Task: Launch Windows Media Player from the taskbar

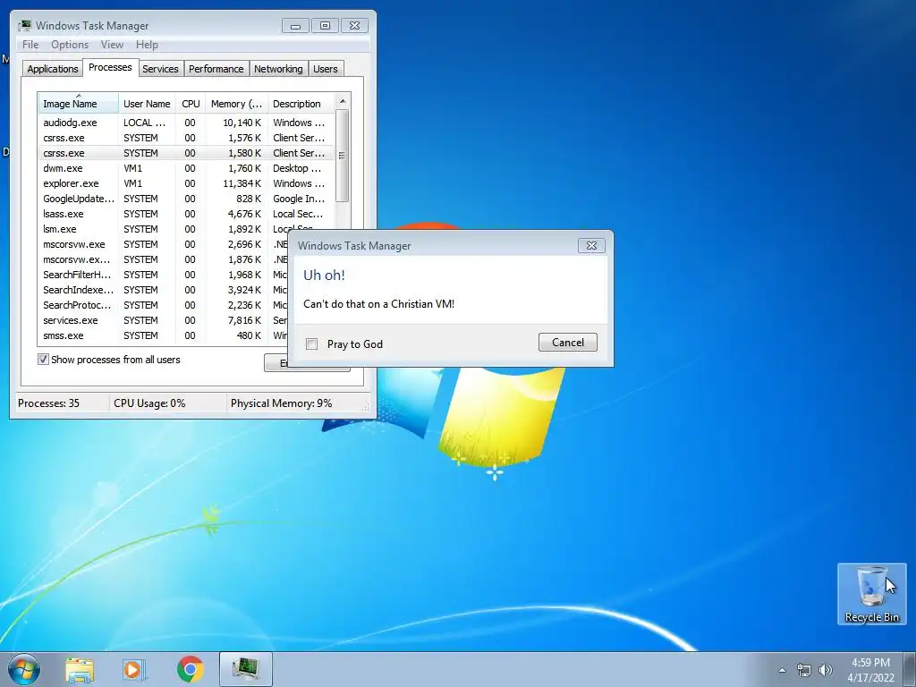Action: pos(134,669)
